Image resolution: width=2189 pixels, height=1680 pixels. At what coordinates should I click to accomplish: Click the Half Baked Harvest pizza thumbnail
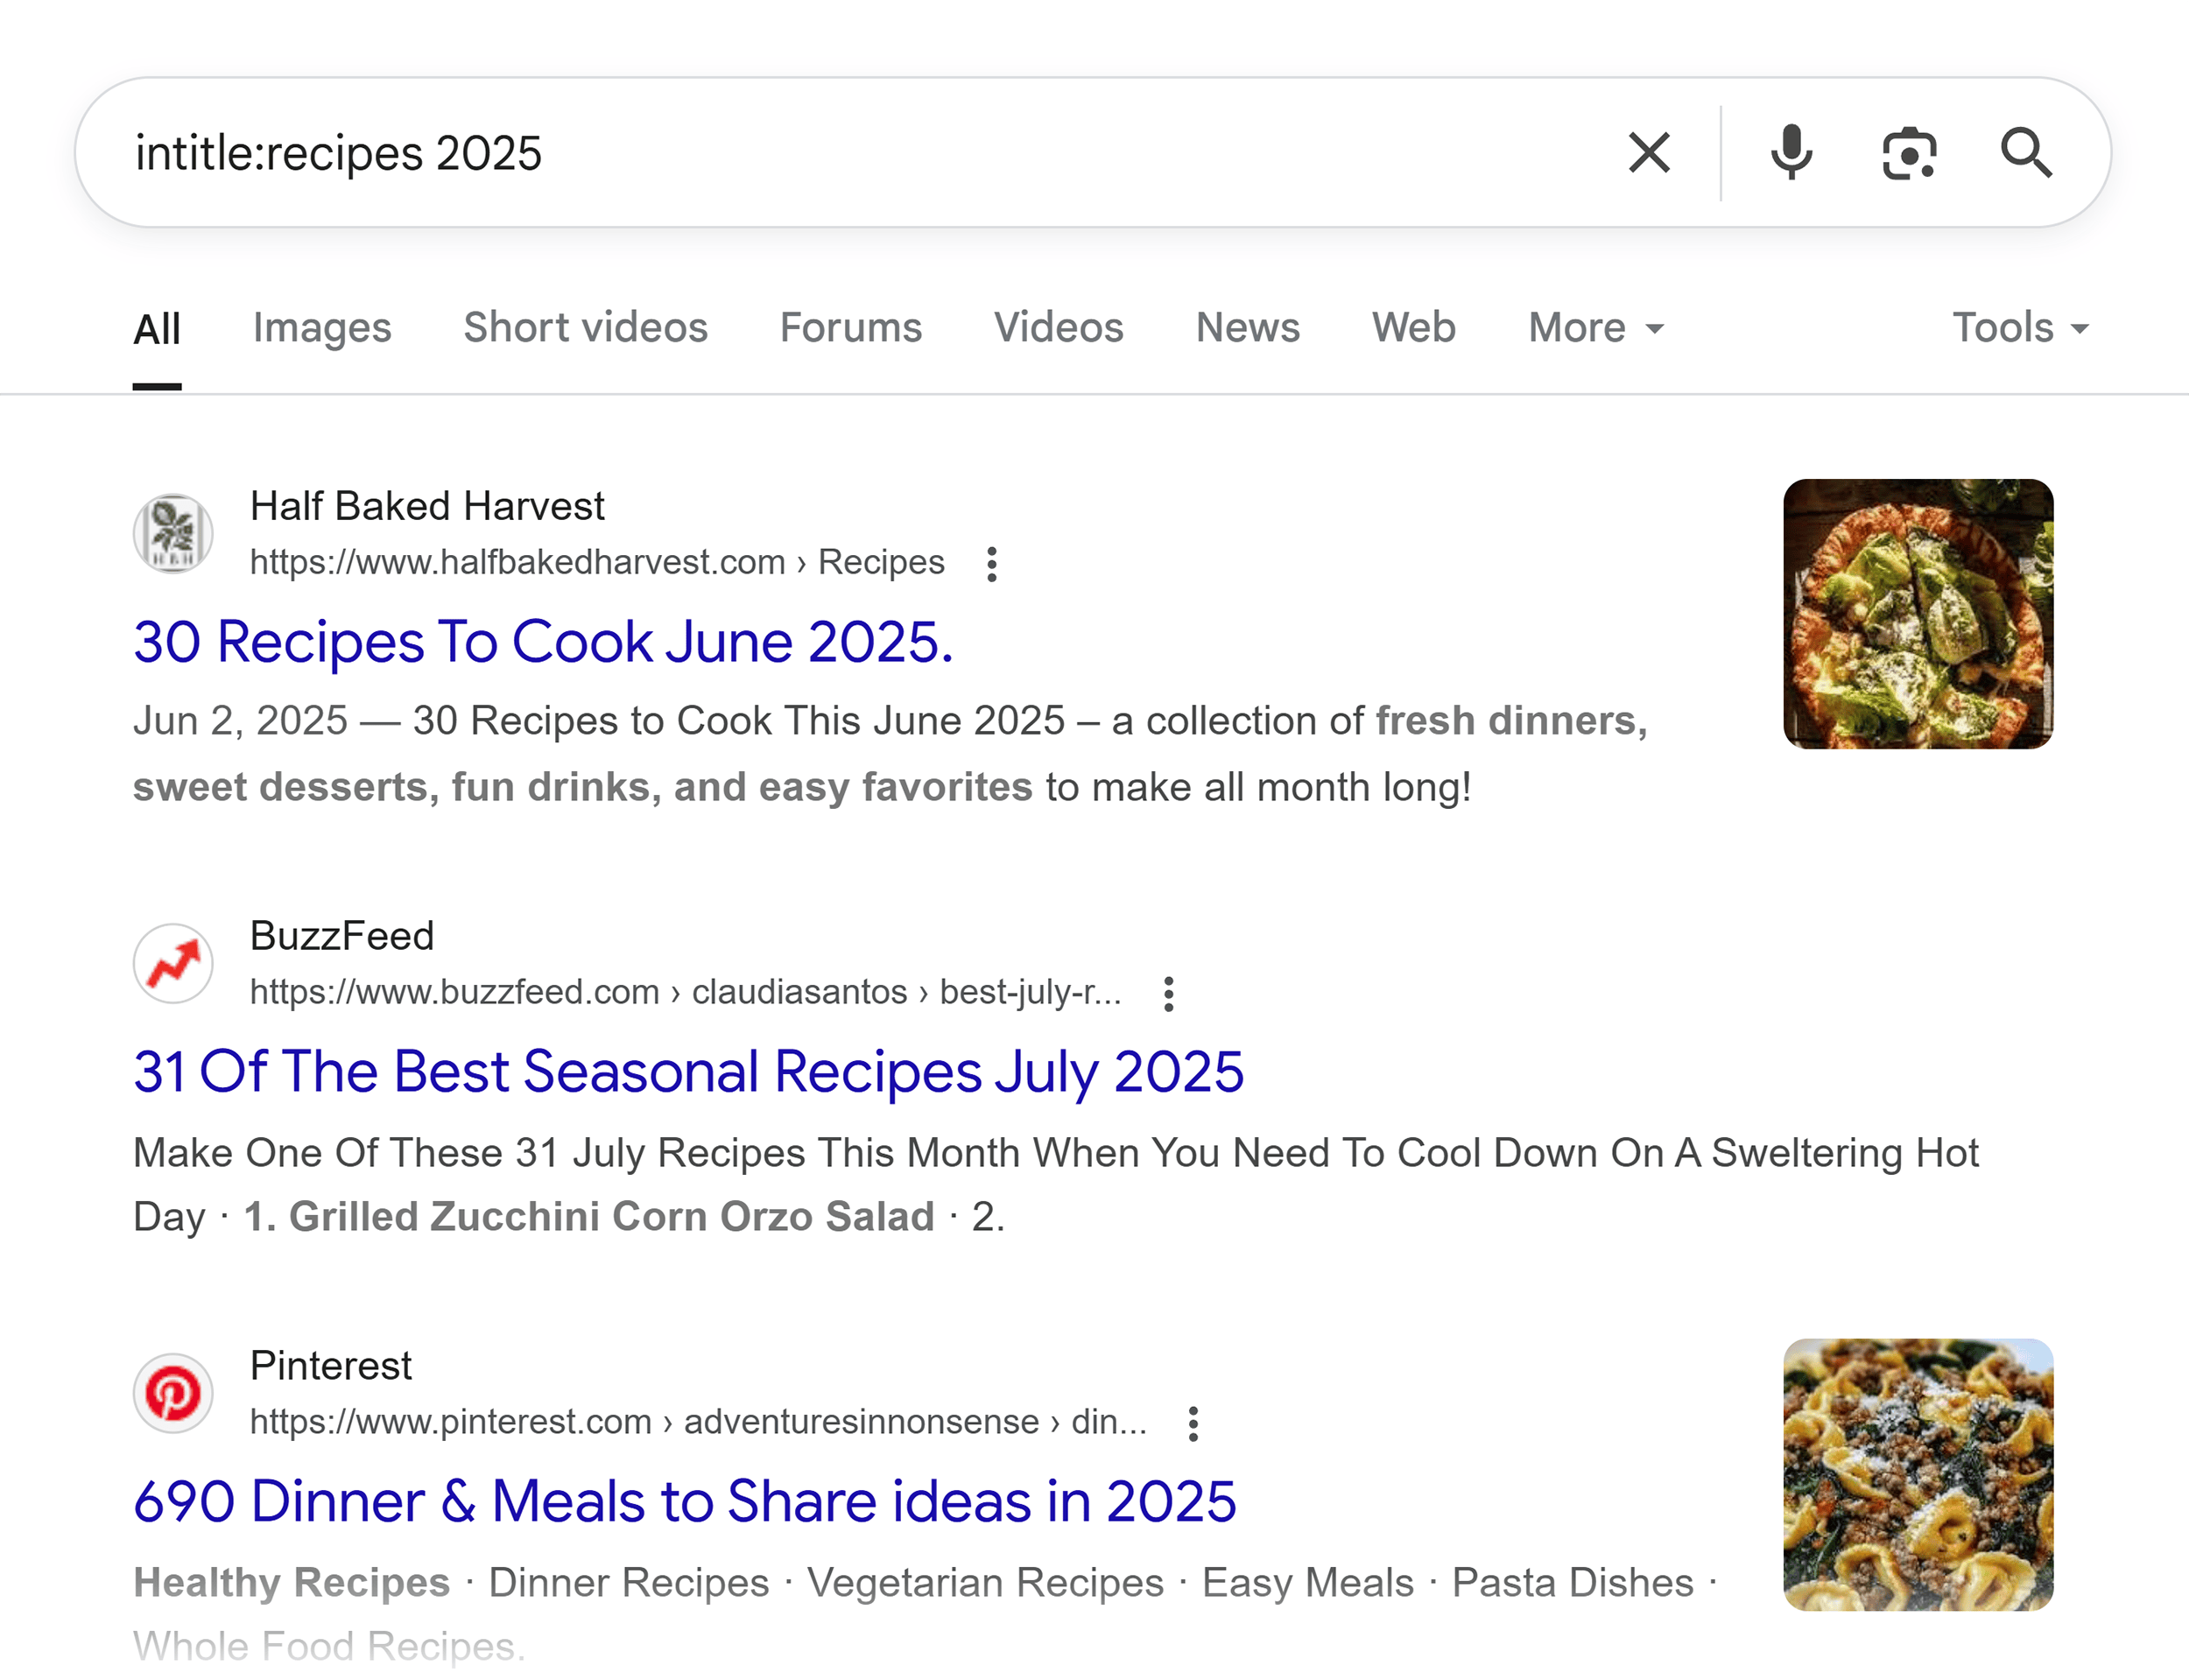pyautogui.click(x=1918, y=614)
